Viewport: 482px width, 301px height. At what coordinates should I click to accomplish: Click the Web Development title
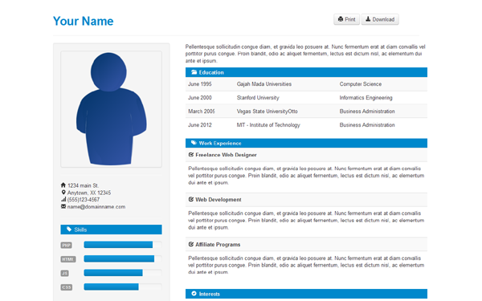[219, 200]
